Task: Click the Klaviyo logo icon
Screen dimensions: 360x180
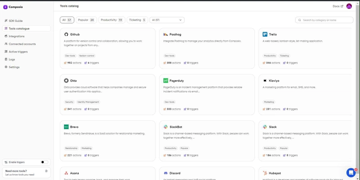Action: click(x=265, y=81)
